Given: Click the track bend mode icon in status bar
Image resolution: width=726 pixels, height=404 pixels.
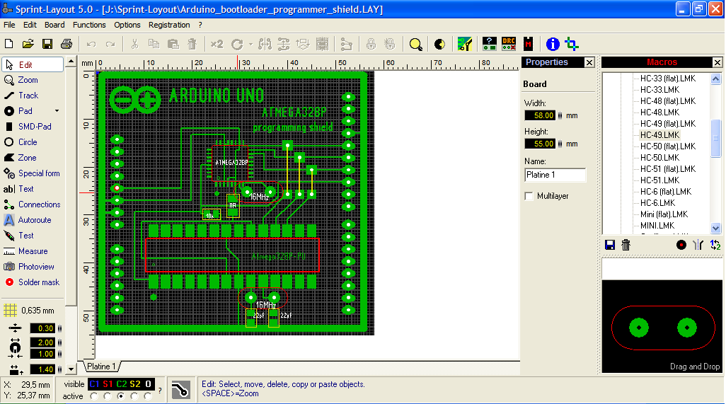Looking at the screenshot, I should pyautogui.click(x=180, y=390).
